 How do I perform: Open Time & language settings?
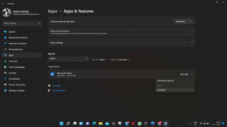click(22, 67)
